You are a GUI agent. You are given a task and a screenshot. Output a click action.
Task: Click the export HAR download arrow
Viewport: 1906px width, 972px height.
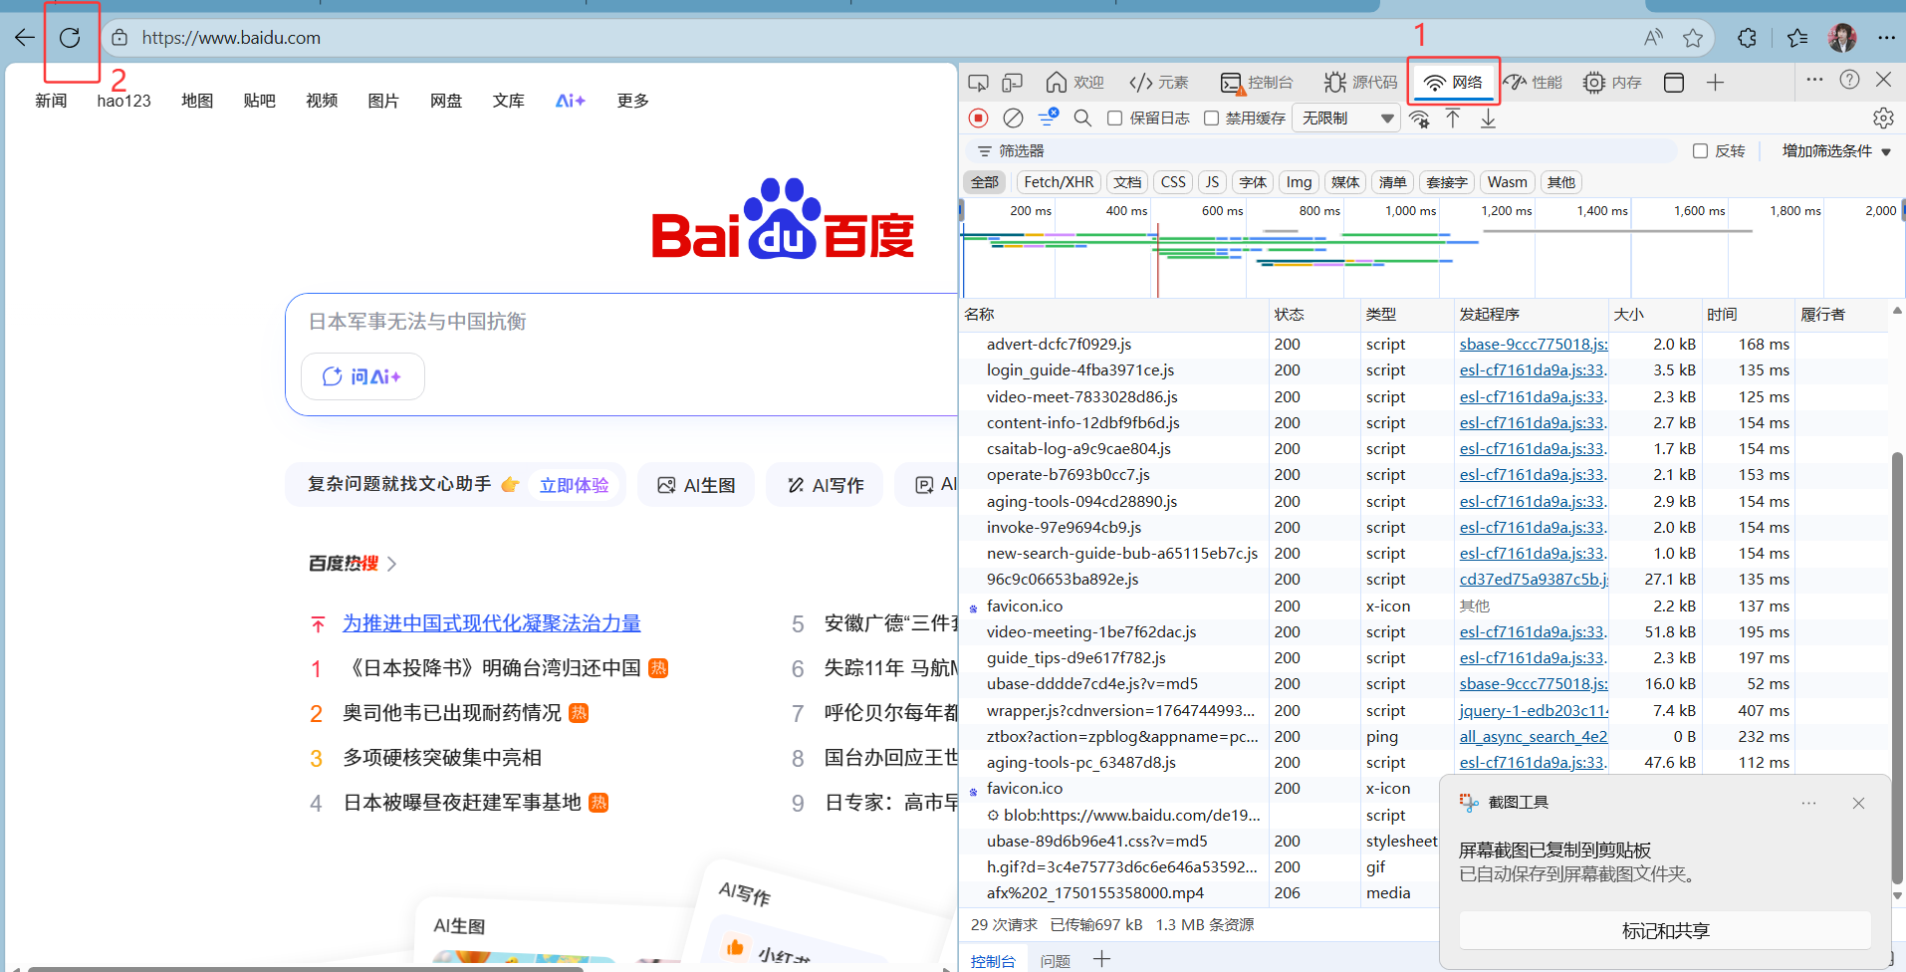click(x=1488, y=119)
